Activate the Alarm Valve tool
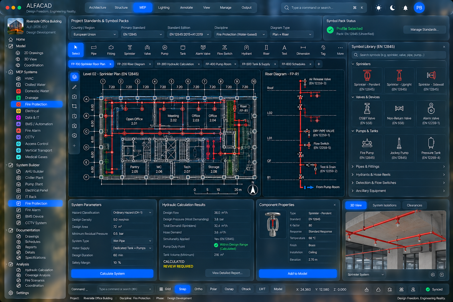This screenshot has height=302, width=453. [203, 50]
